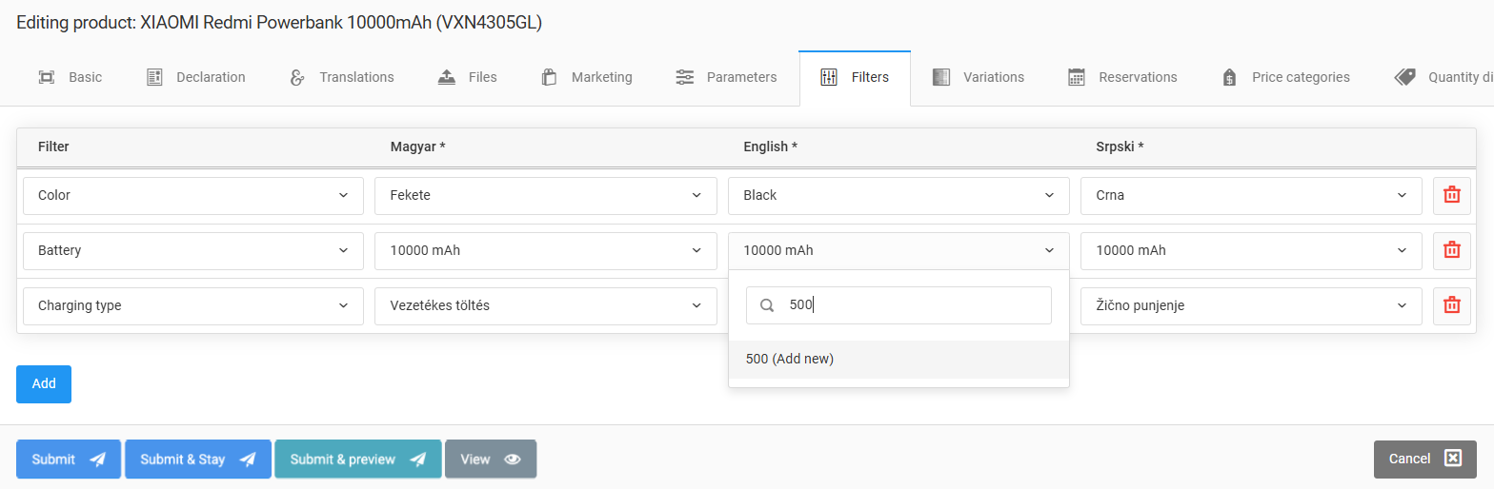Click the Filters tab icon
Screen dimensions: 1494x489
tap(829, 77)
